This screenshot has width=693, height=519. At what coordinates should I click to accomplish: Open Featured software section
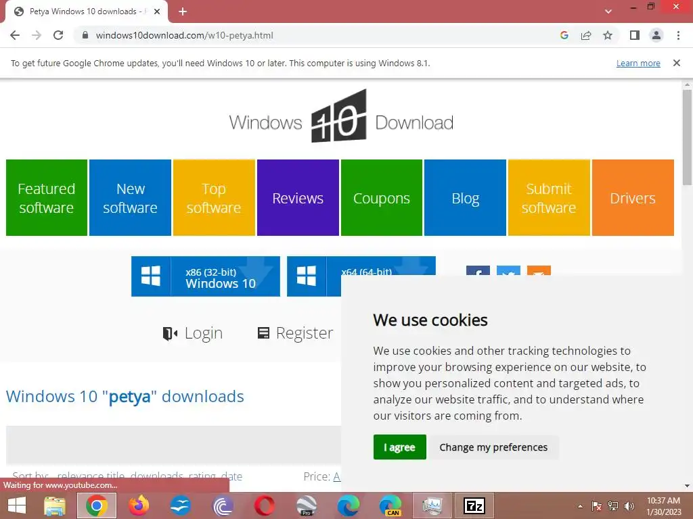pyautogui.click(x=47, y=198)
